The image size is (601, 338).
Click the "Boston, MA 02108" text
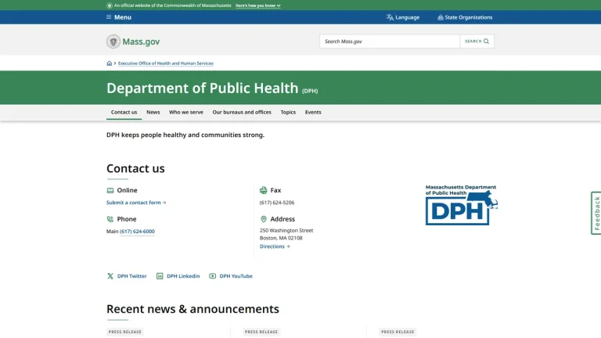(281, 238)
